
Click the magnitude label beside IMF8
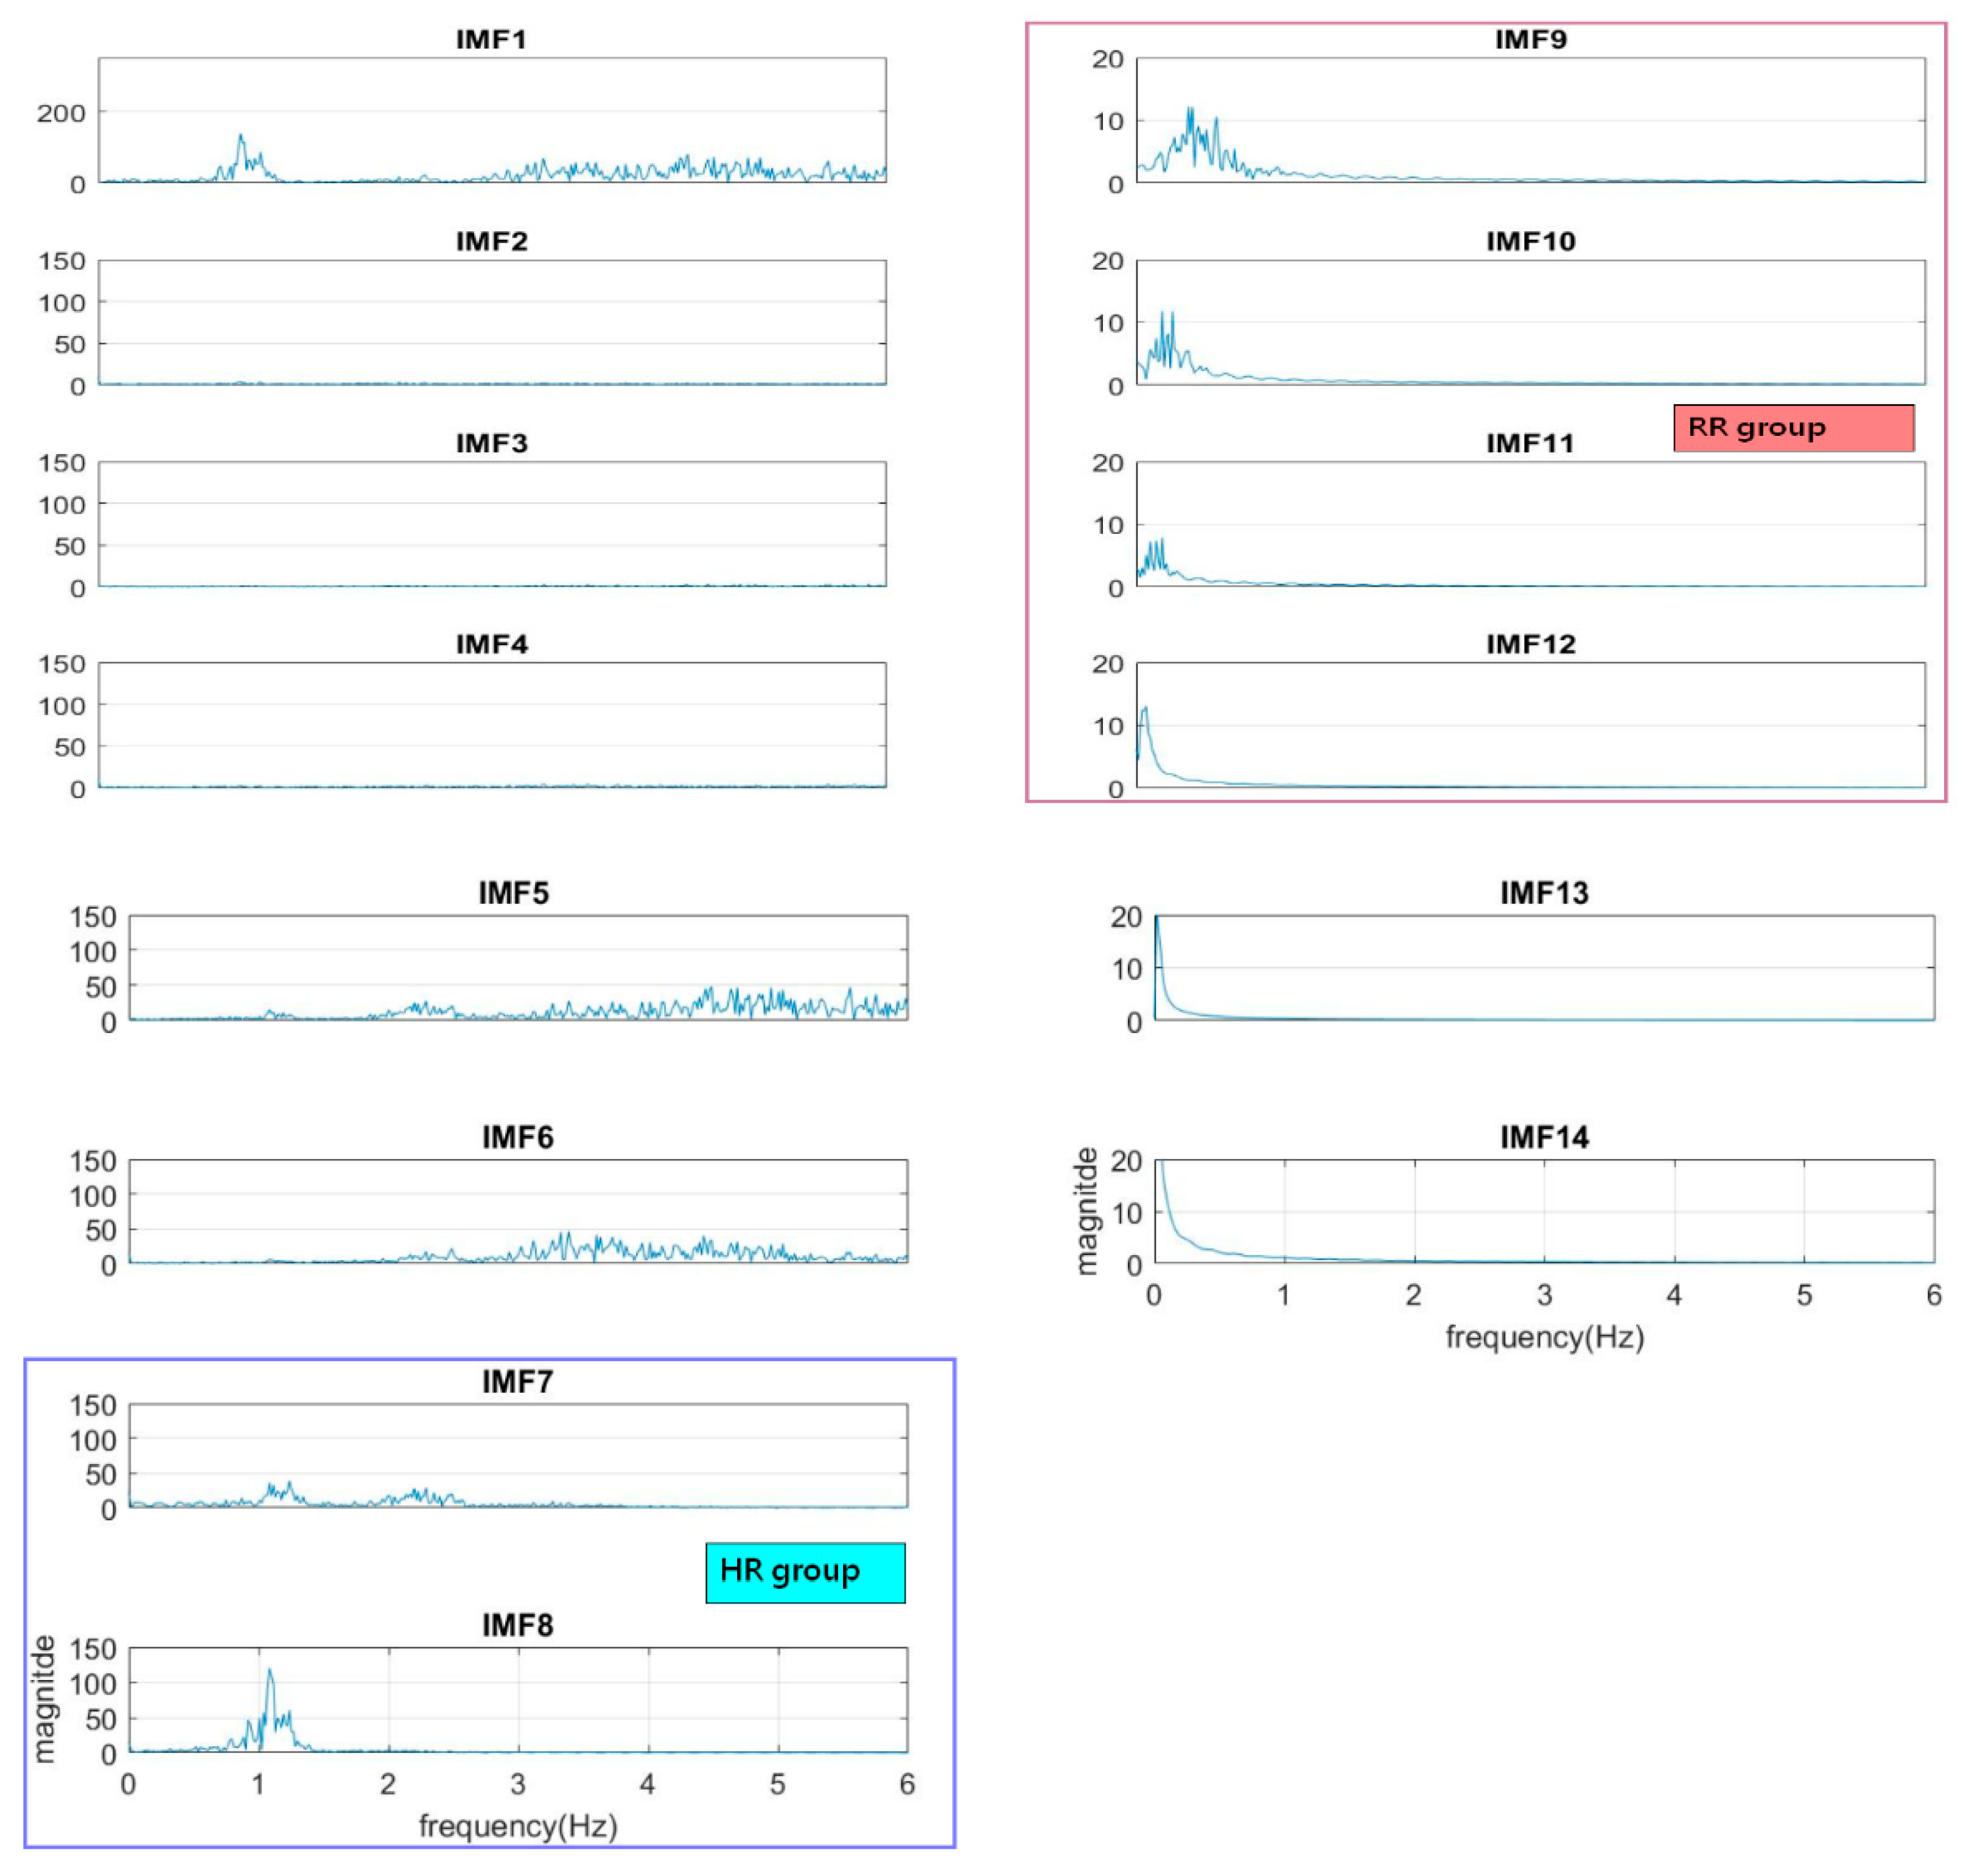pos(43,1699)
